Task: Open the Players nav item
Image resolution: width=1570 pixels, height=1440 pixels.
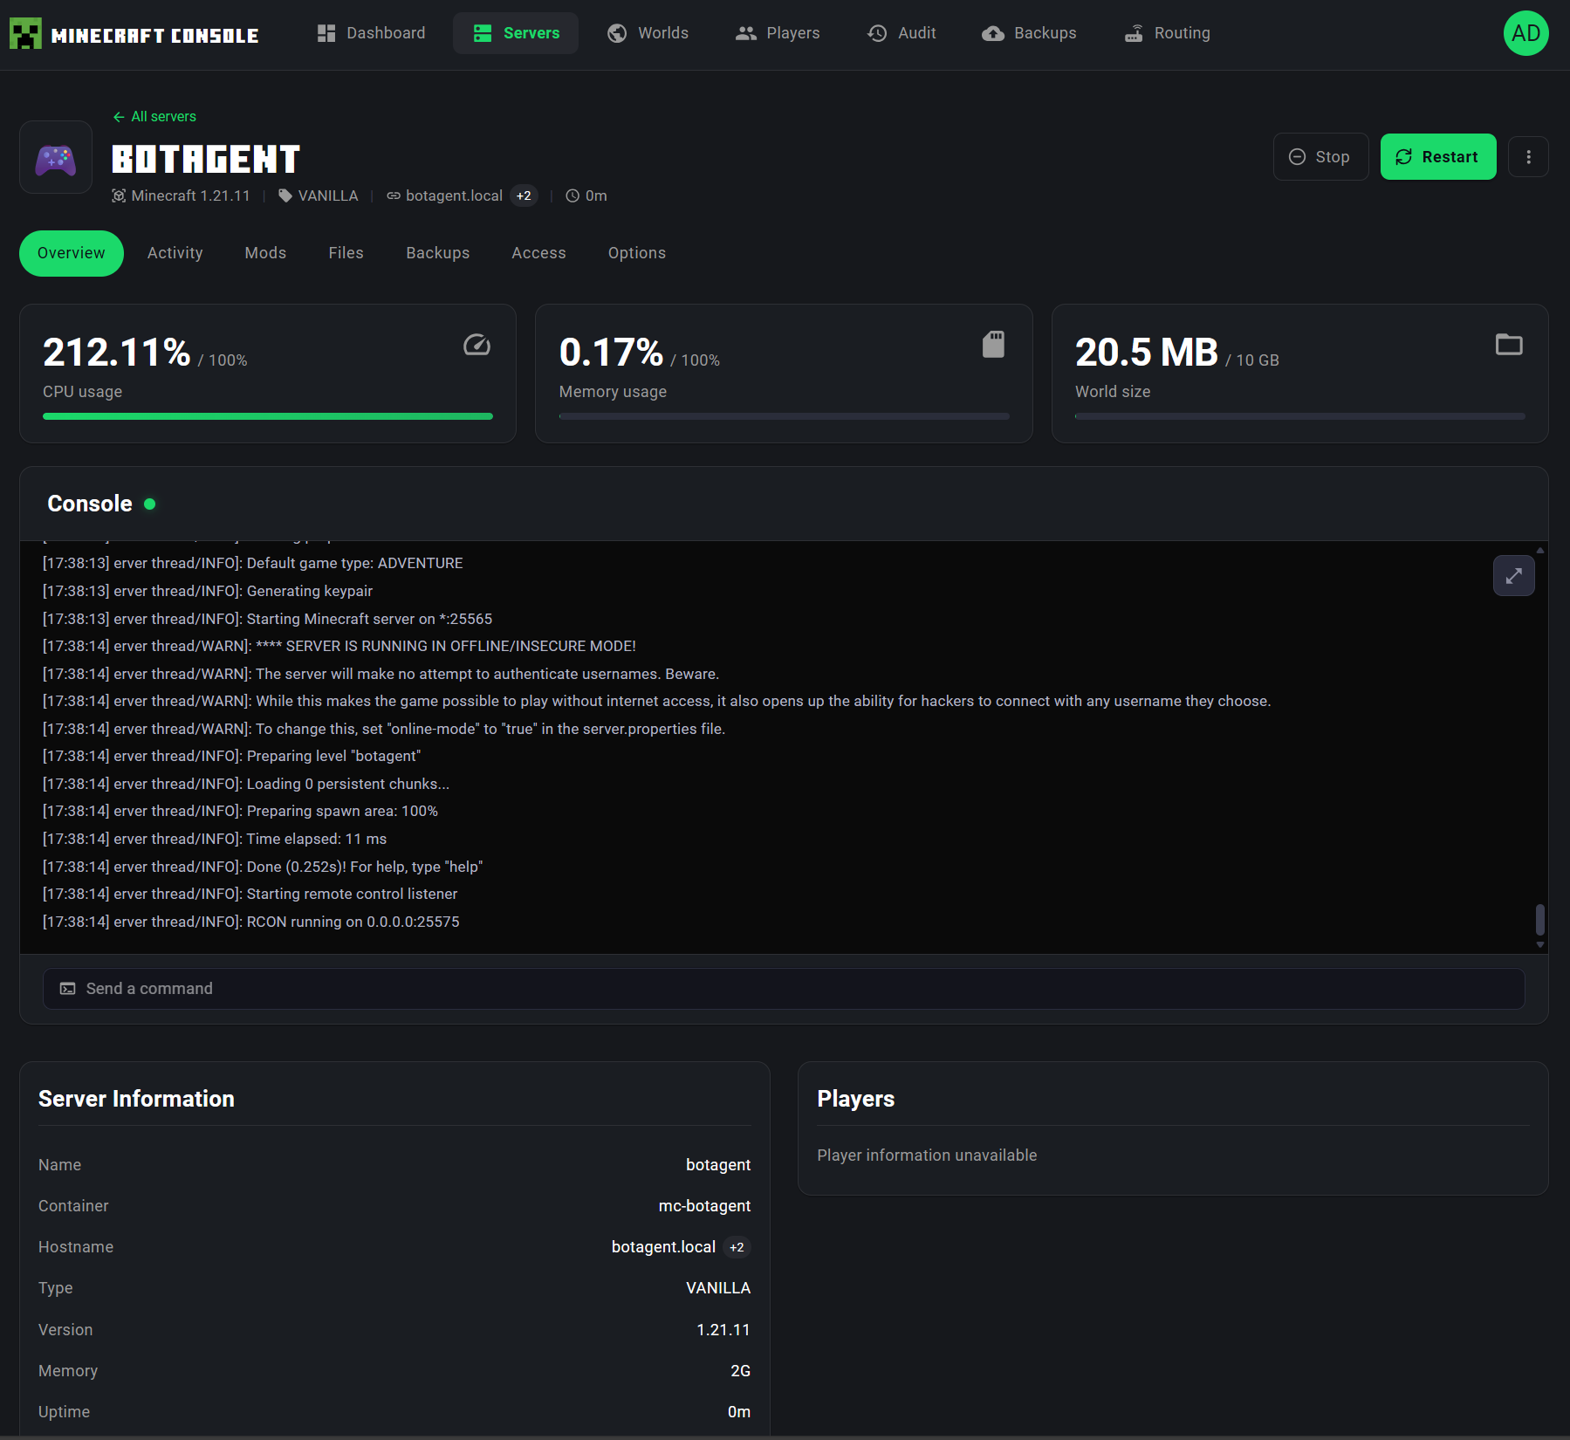Action: [x=778, y=33]
